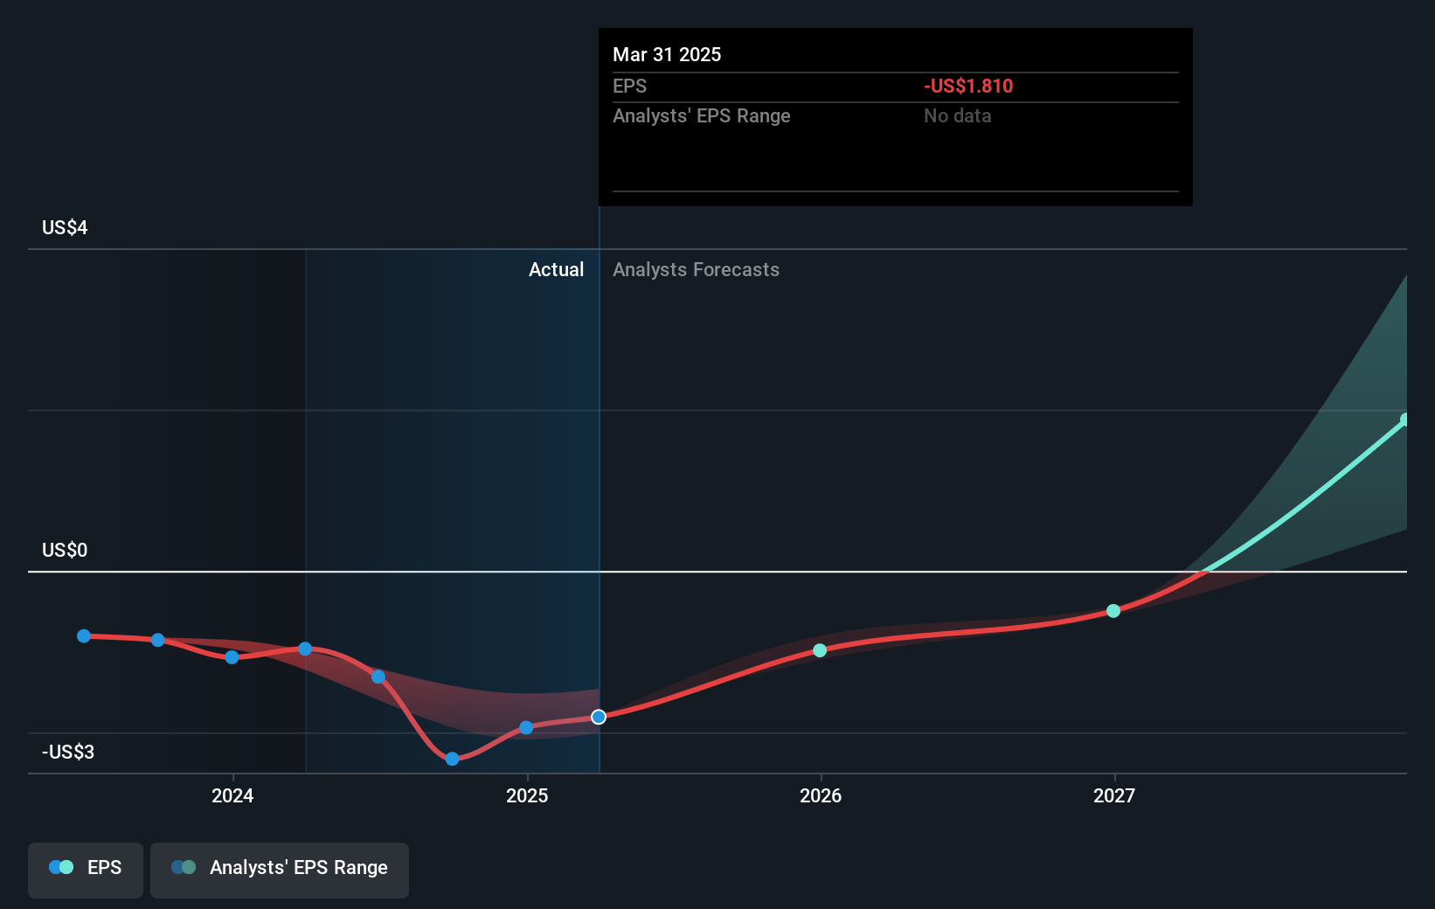The width and height of the screenshot is (1435, 909).
Task: Click the US$0 y-axis label
Action: tap(65, 550)
